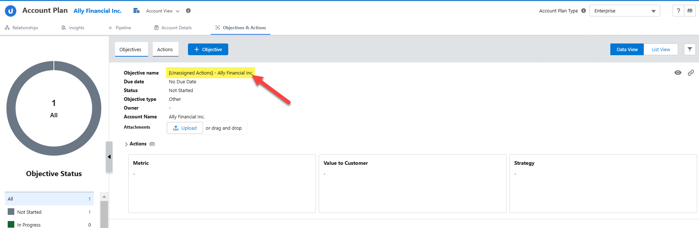Screen dimensions: 699x228
Task: Switch to the Pipeline tab
Action: point(119,28)
